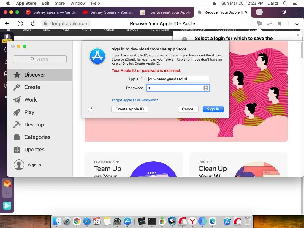
Task: Open Calendar from the Dock
Action: [97, 221]
